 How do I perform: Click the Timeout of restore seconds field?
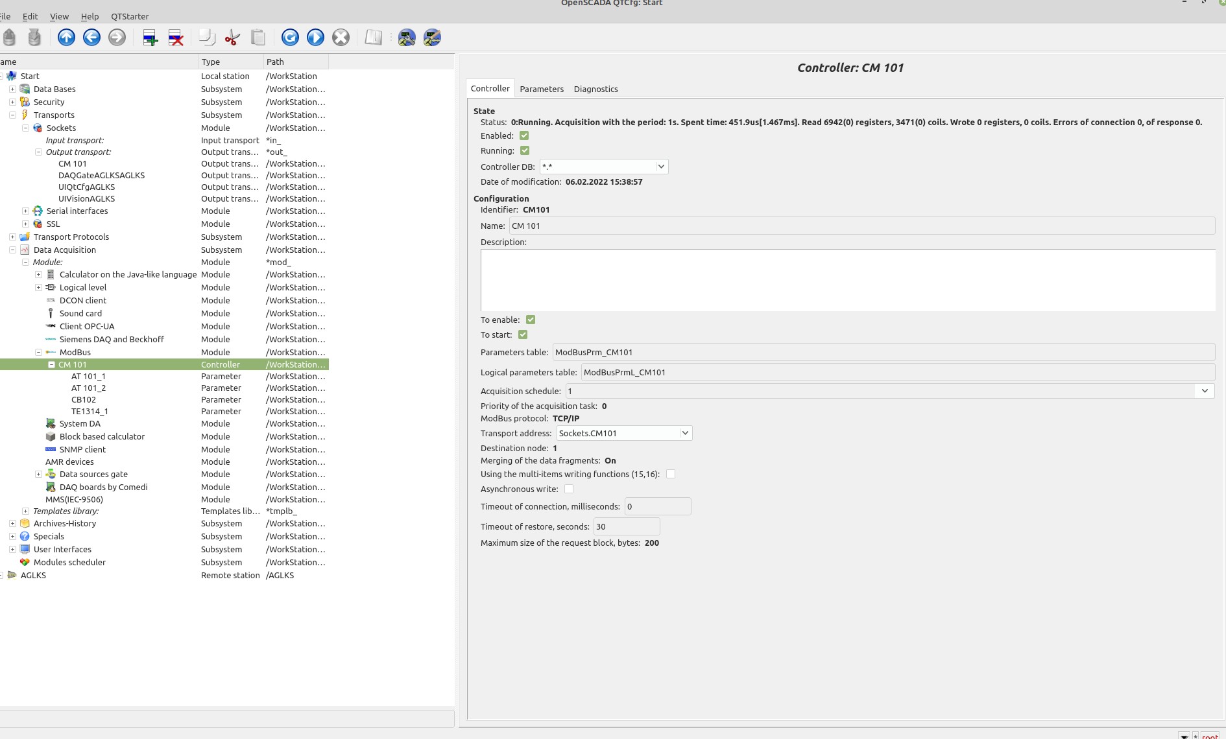(626, 526)
